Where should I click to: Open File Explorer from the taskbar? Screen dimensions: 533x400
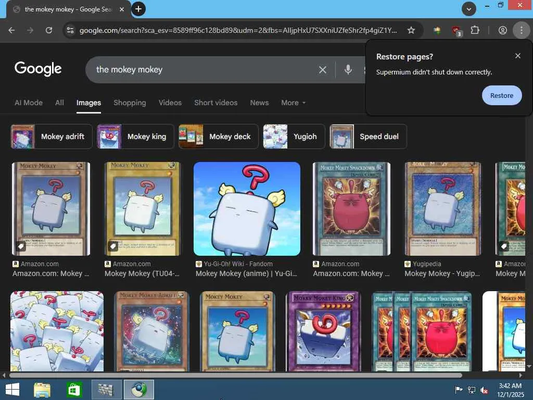pyautogui.click(x=42, y=390)
